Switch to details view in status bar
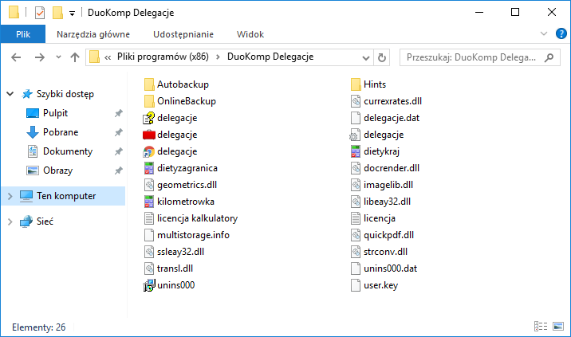Viewport: 571px width, 337px height. point(541,326)
